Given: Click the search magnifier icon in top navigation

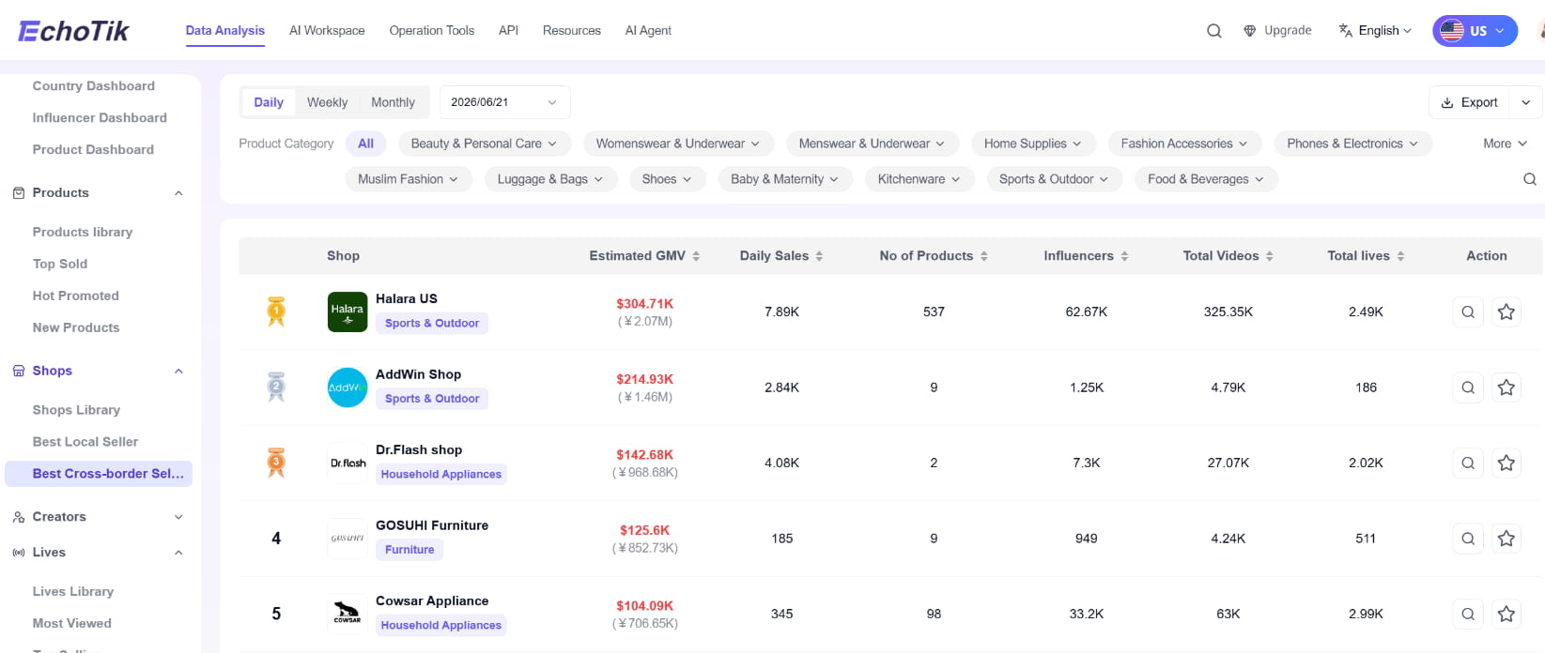Looking at the screenshot, I should point(1214,31).
